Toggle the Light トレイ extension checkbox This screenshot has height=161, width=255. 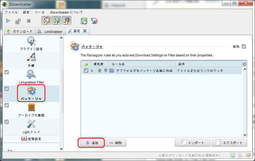(7, 122)
